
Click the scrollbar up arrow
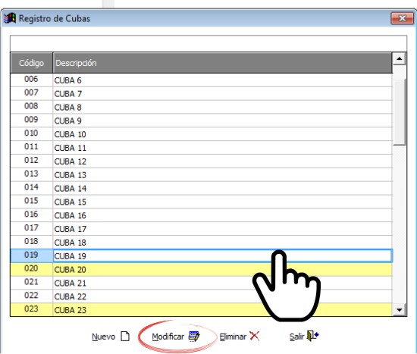[x=399, y=58]
